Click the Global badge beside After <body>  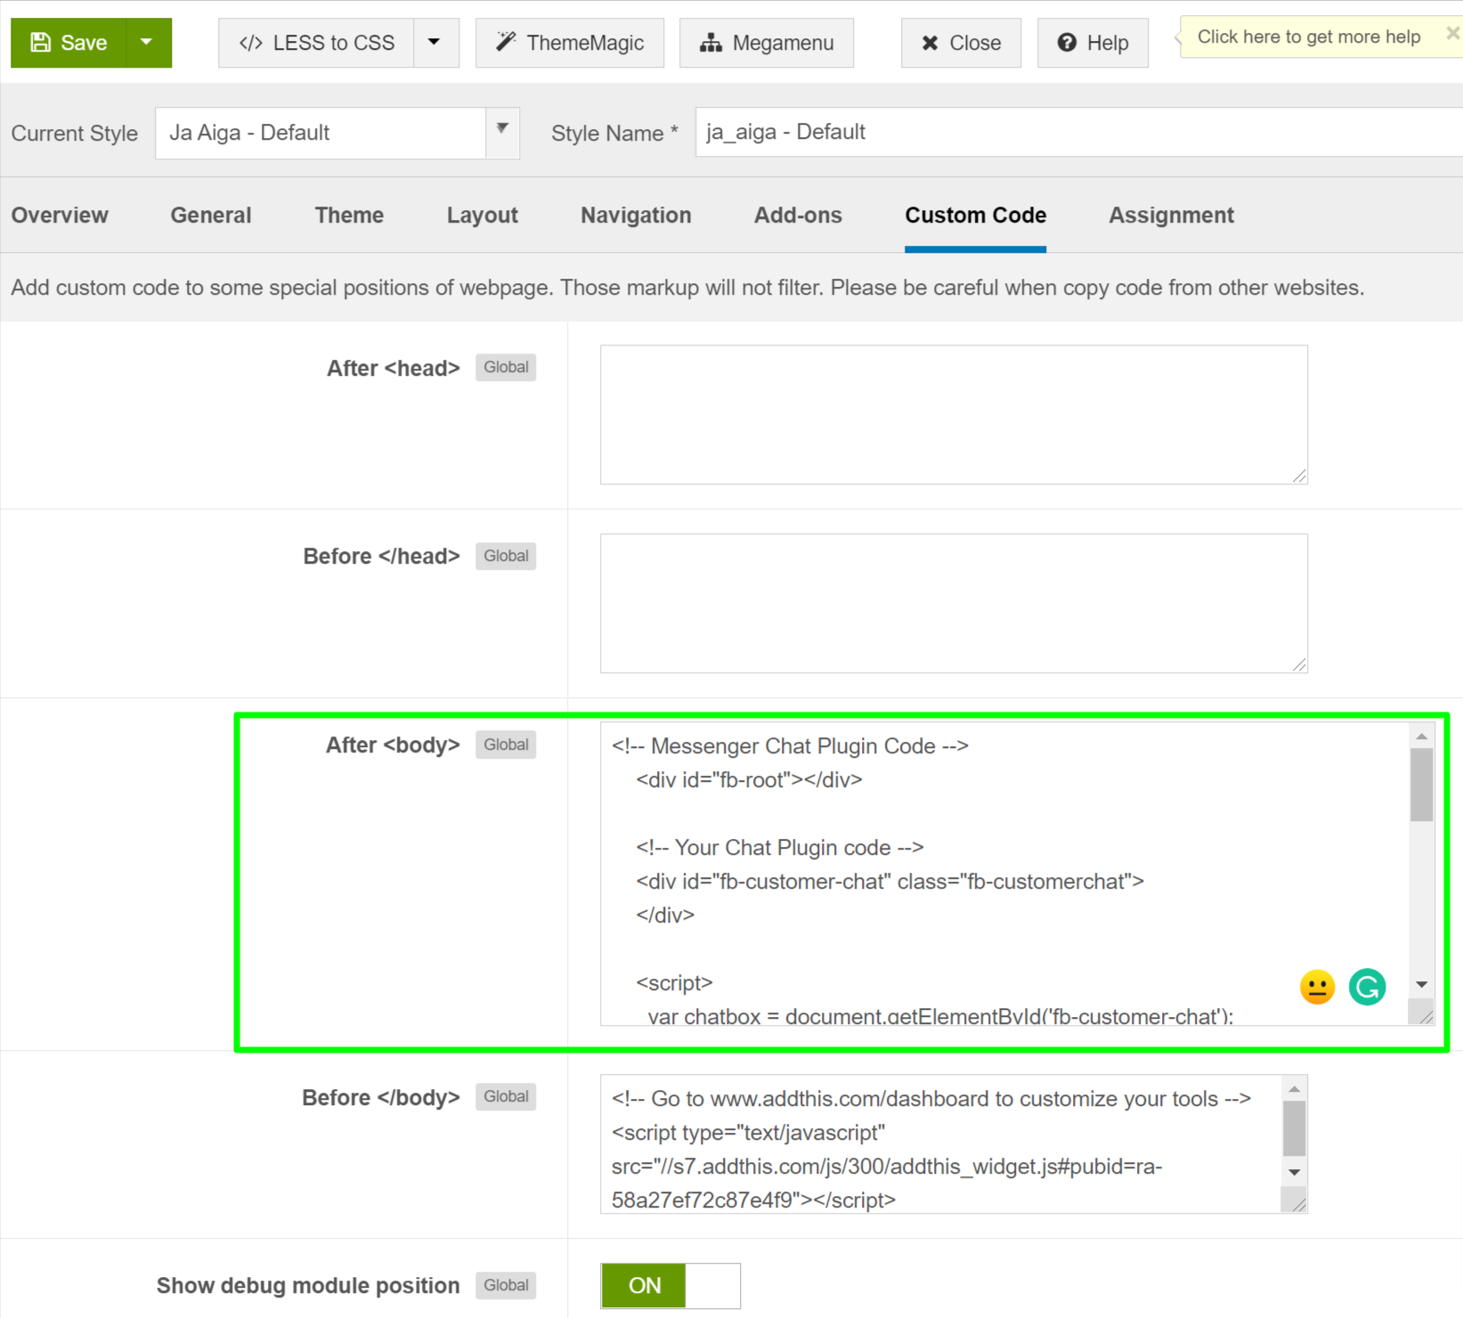click(x=506, y=744)
